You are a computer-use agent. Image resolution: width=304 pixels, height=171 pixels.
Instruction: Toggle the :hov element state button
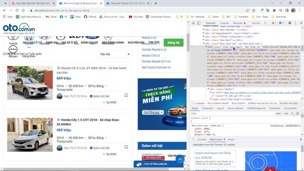[278, 114]
